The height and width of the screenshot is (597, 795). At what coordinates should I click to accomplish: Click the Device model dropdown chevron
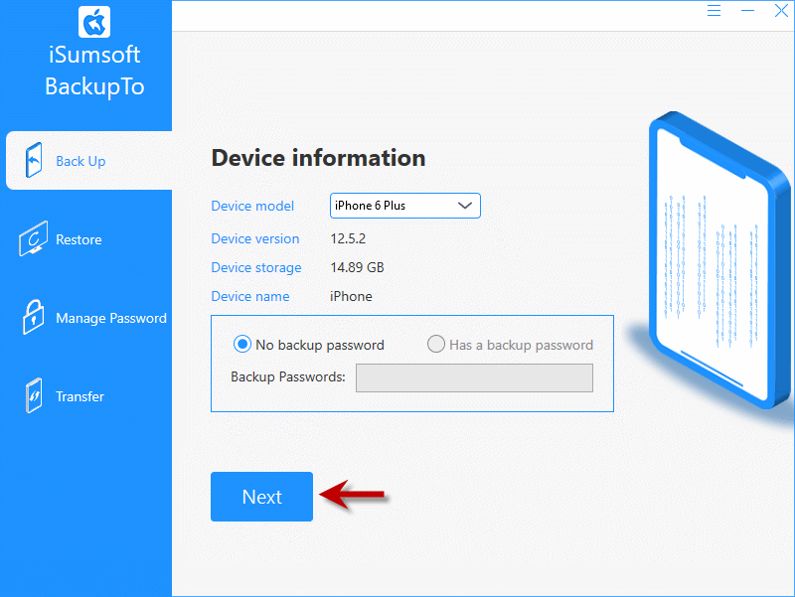[465, 206]
